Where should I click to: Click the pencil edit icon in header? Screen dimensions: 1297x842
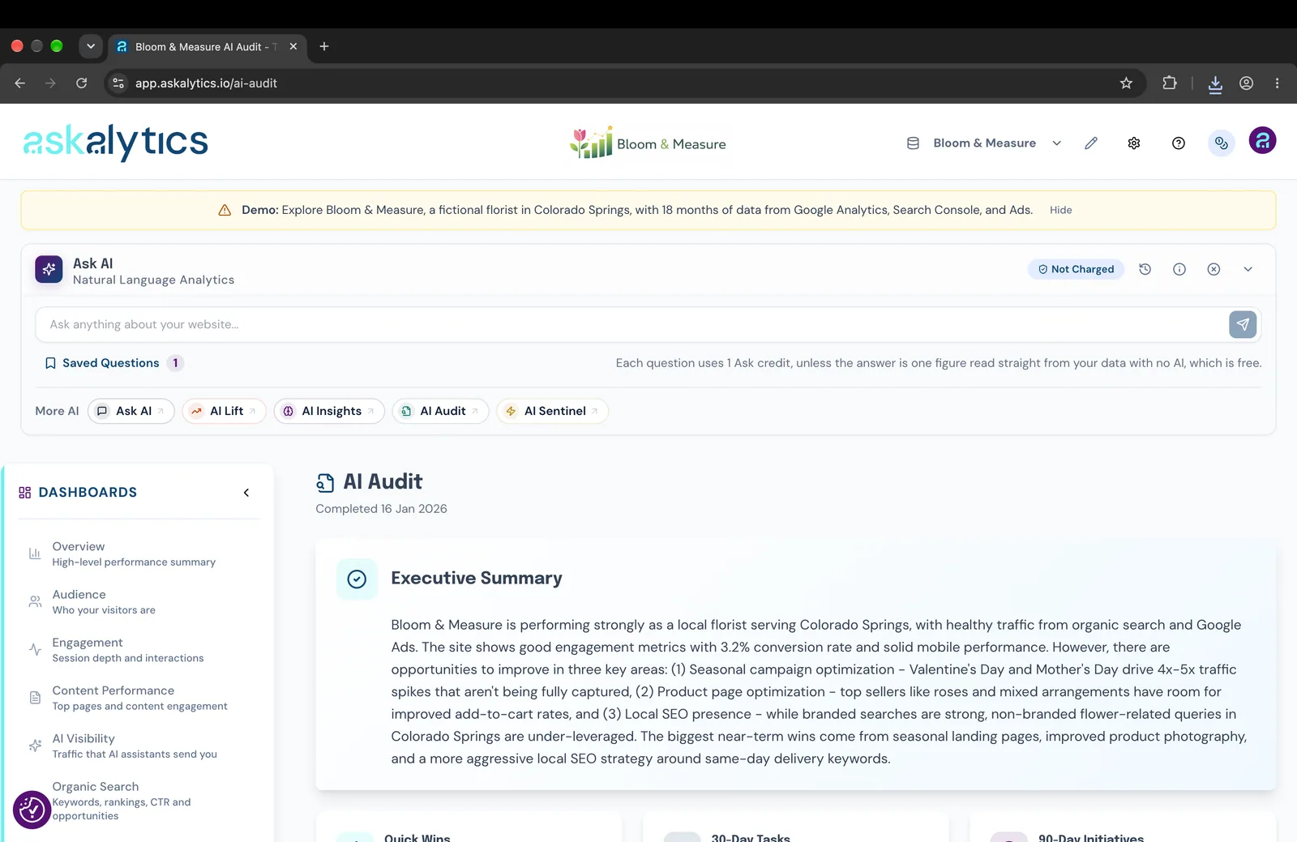(x=1091, y=143)
